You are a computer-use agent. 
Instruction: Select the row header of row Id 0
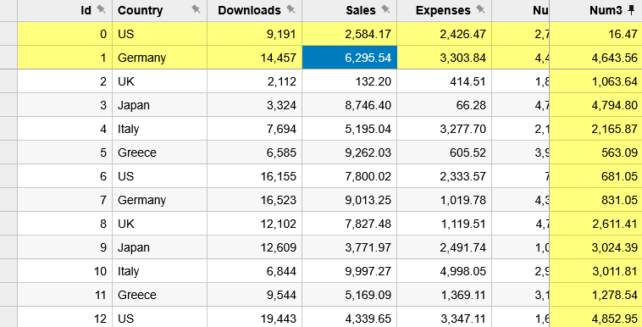[8, 34]
